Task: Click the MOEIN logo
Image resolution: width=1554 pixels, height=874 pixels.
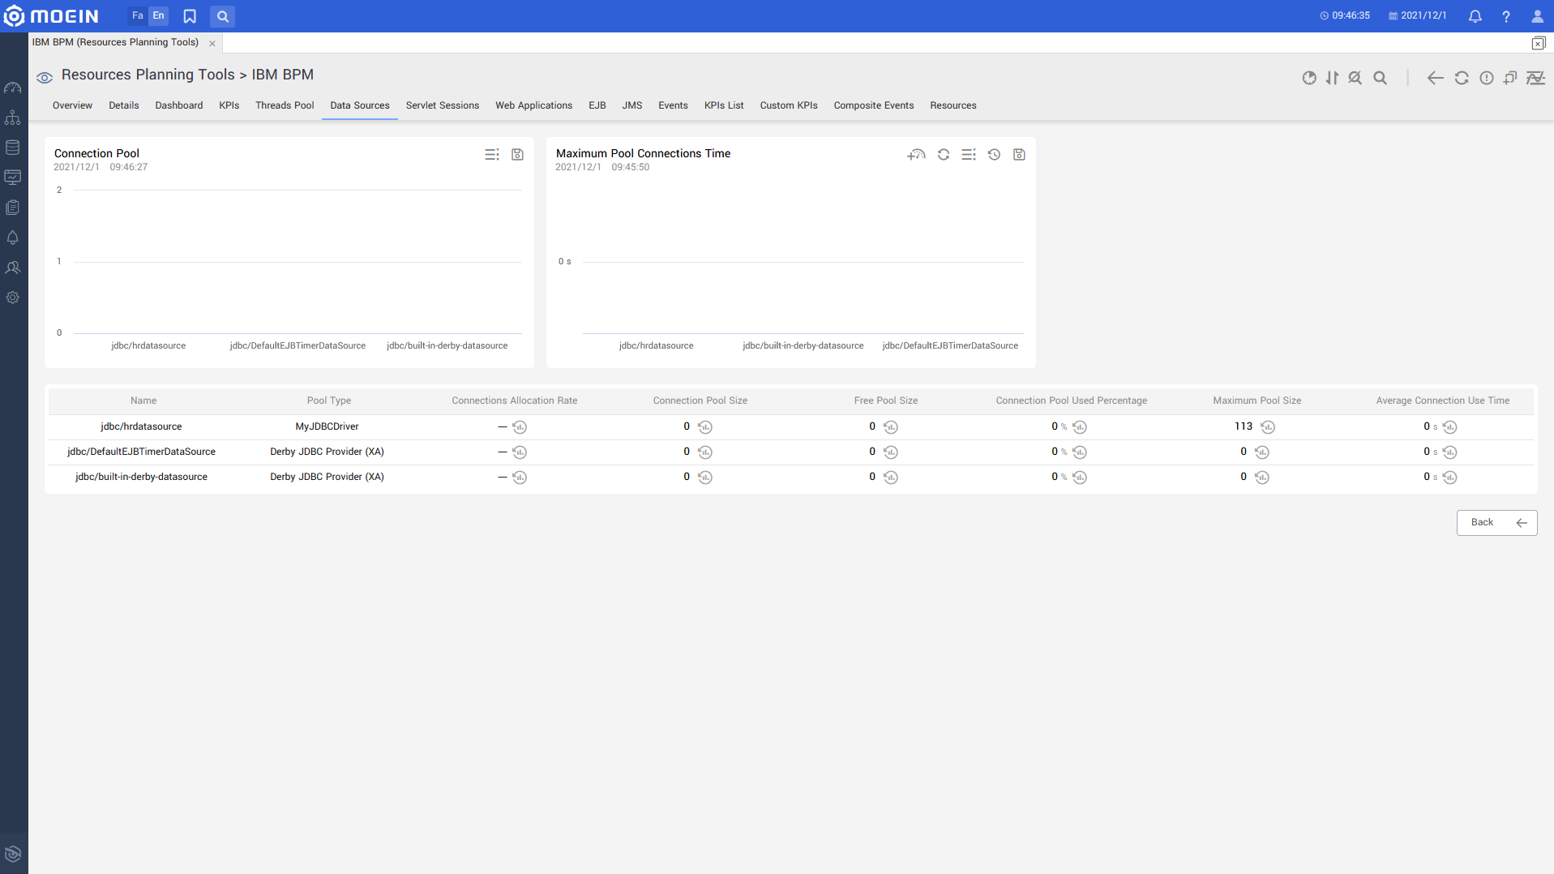Action: (51, 15)
